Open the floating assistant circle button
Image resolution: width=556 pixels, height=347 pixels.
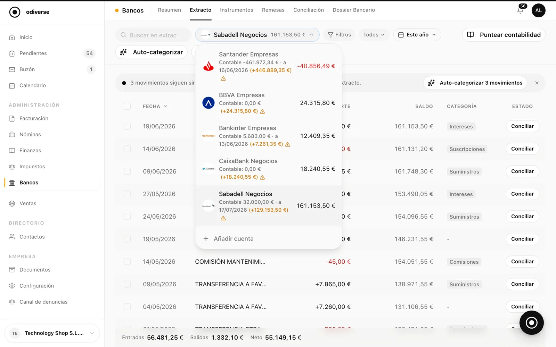click(531, 323)
